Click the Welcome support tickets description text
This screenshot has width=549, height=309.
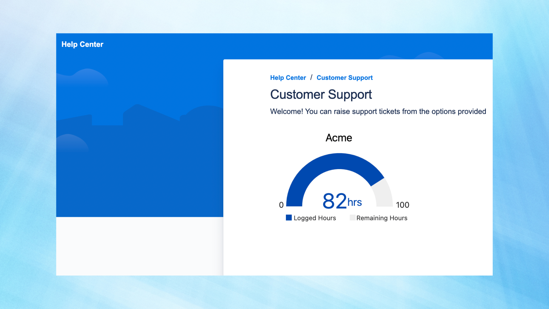pyautogui.click(x=378, y=112)
